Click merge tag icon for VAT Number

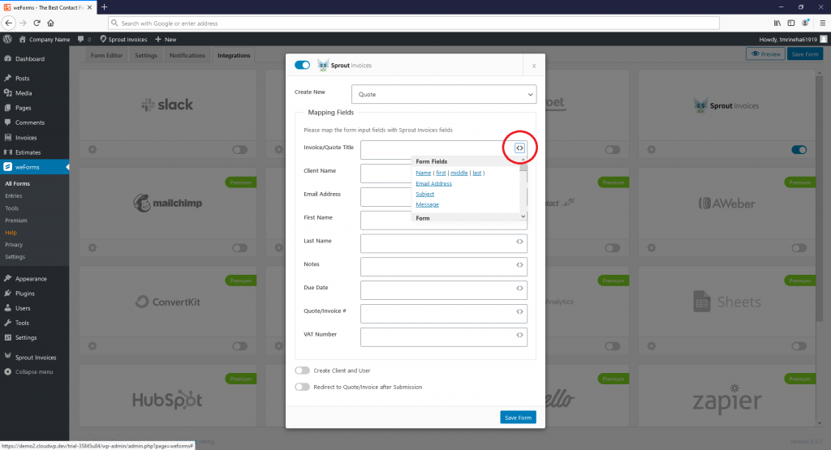coord(519,335)
